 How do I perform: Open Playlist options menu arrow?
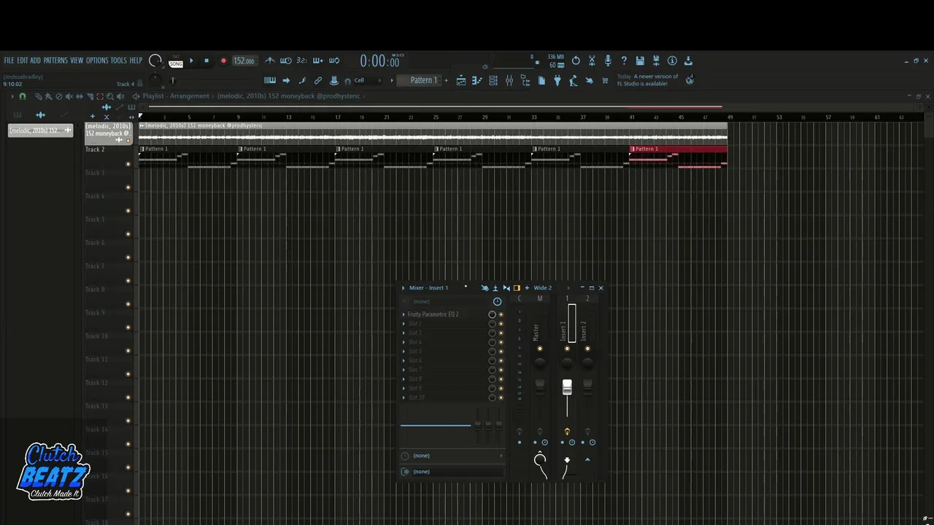coord(12,96)
